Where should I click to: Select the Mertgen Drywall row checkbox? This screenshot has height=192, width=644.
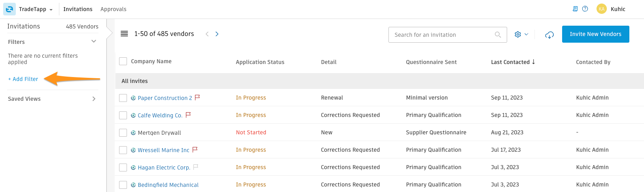[x=123, y=133]
